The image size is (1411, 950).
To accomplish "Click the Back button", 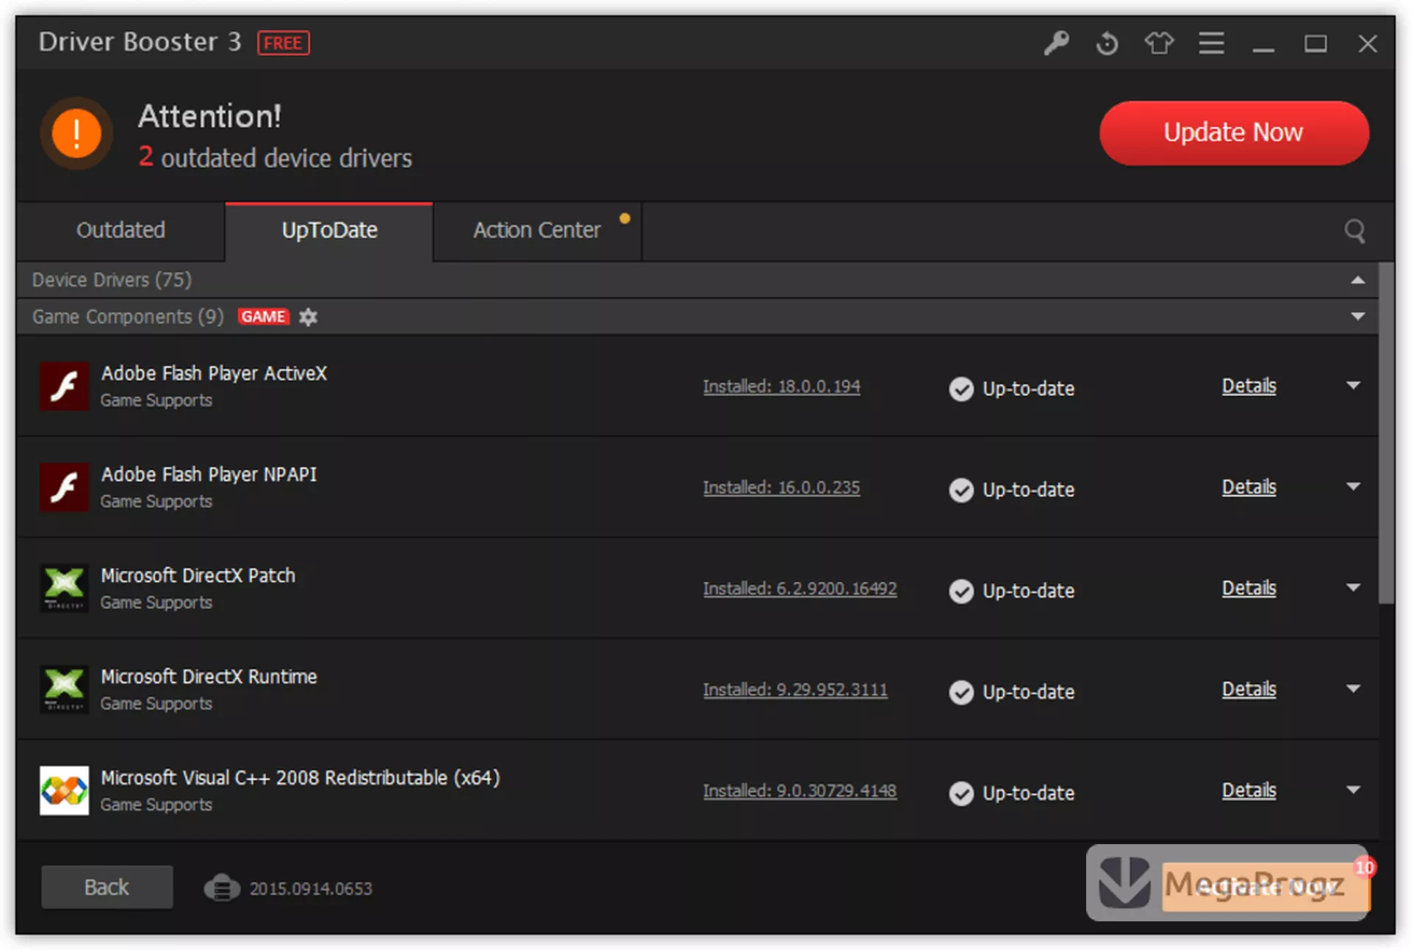I will coord(107,887).
